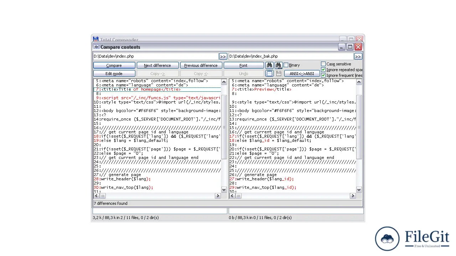Viewport: 456px width, 256px height.
Task: Click left pane horizontal scrollbar thumb
Action: (x=103, y=196)
